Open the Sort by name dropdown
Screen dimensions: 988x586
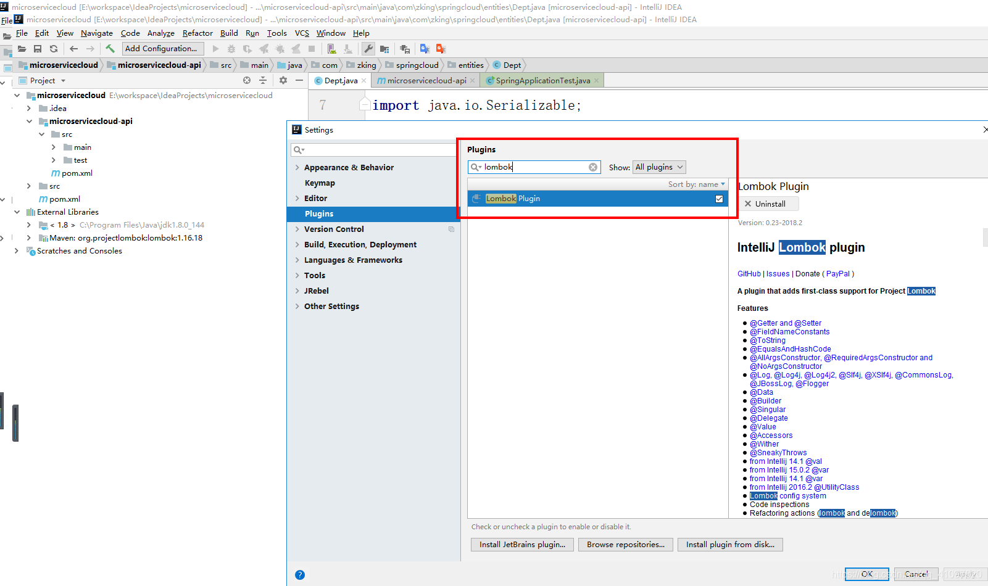coord(697,184)
